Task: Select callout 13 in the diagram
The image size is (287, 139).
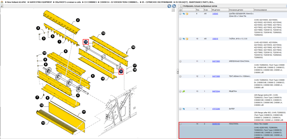Action: 43,123
